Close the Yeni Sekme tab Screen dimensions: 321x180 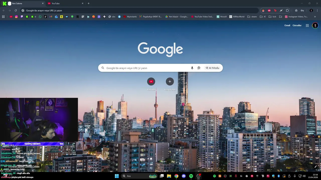click(x=43, y=3)
